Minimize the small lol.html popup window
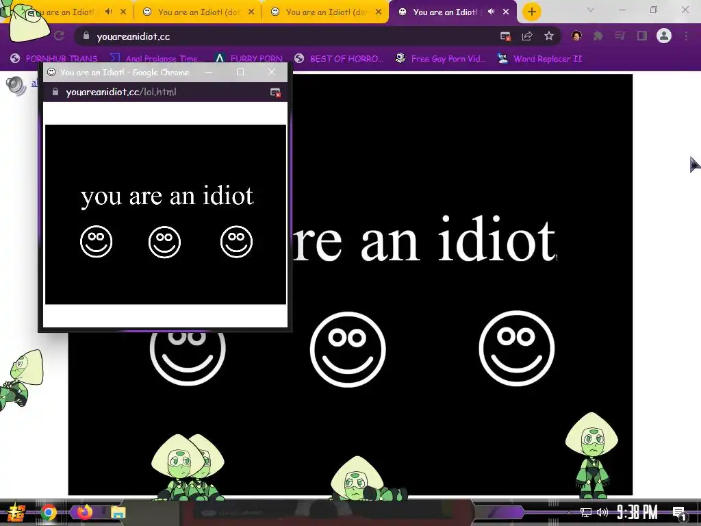 [209, 72]
